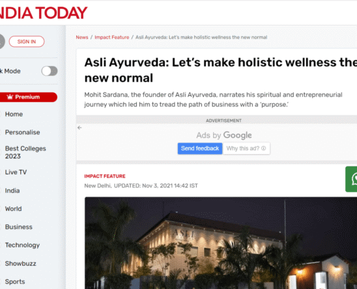
Task: Go to Live TV section
Action: (16, 172)
